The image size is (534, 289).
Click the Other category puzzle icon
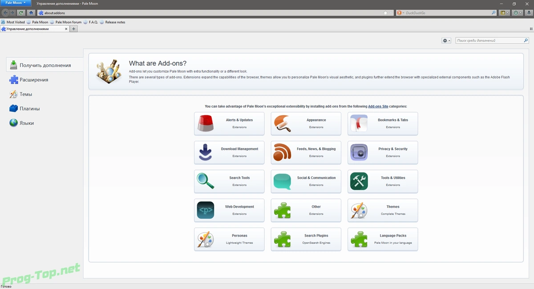[282, 210]
